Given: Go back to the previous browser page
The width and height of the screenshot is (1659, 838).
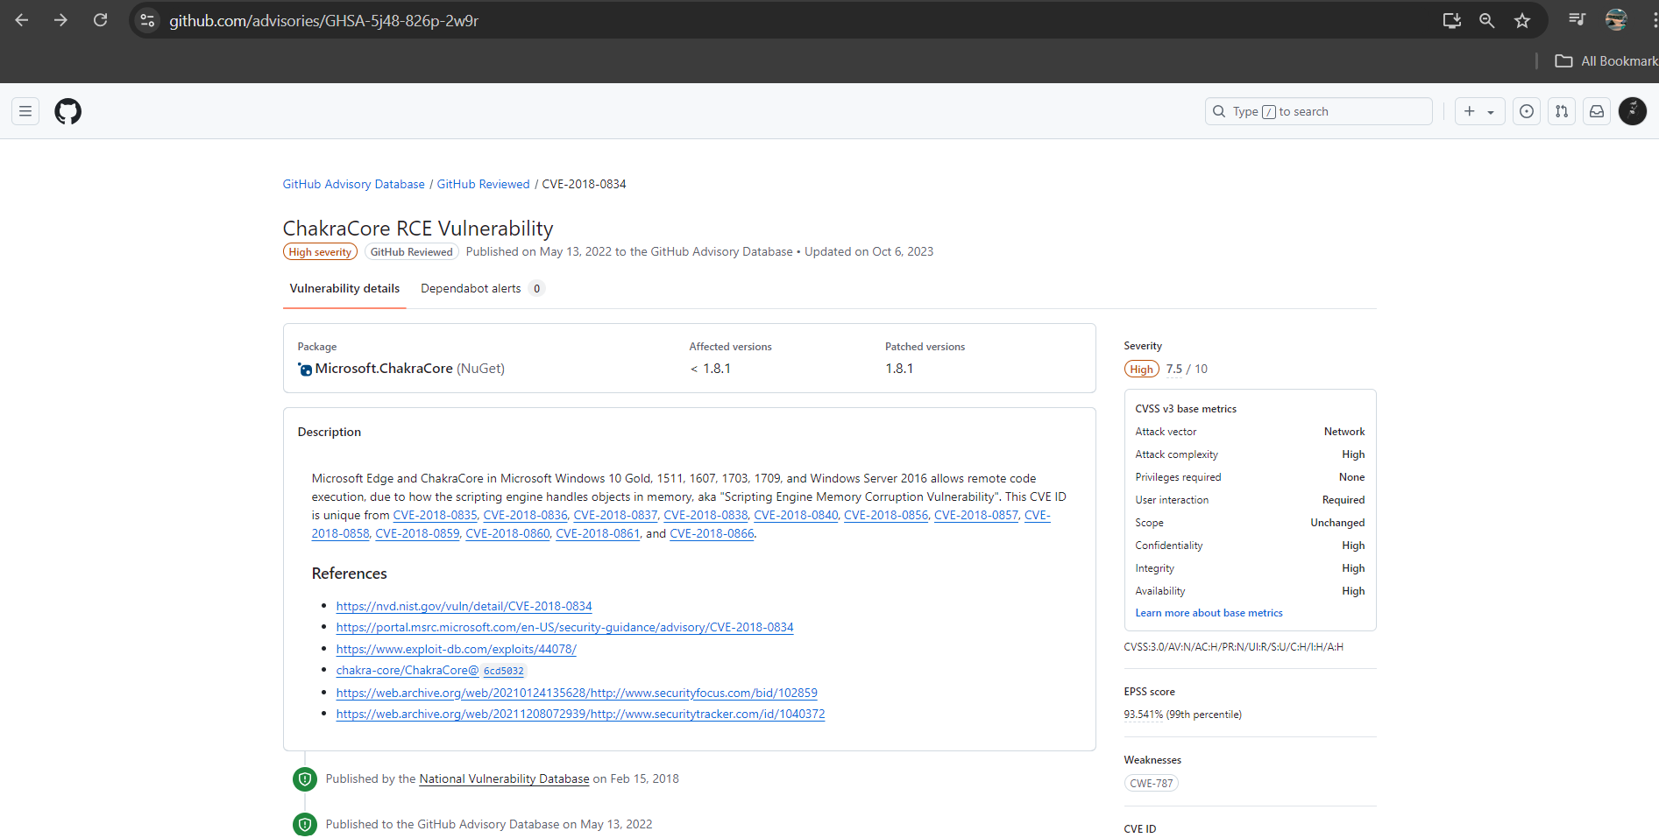Looking at the screenshot, I should 22,20.
